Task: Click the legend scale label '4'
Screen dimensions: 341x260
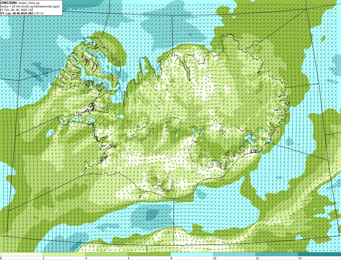Action: coord(86,258)
